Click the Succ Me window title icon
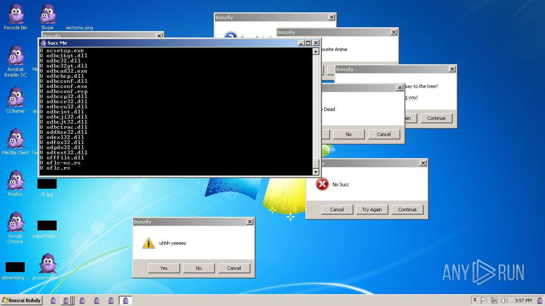This screenshot has width=545, height=306. [43, 43]
